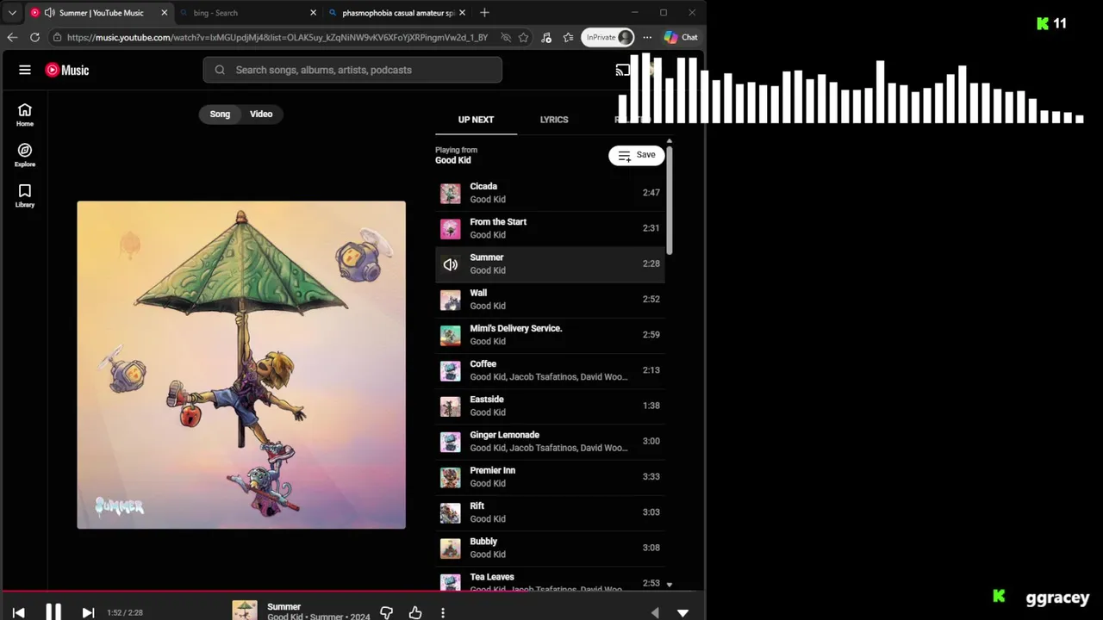Open the three-dot menu in player bar

(x=443, y=612)
